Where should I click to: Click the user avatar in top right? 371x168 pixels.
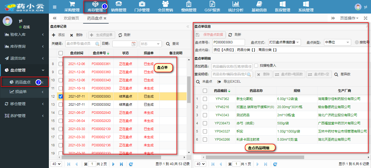click(x=358, y=7)
